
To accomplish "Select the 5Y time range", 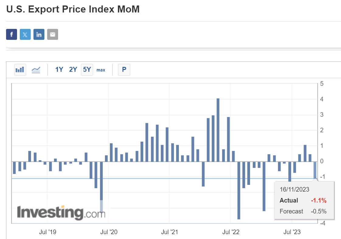I will click(x=87, y=70).
